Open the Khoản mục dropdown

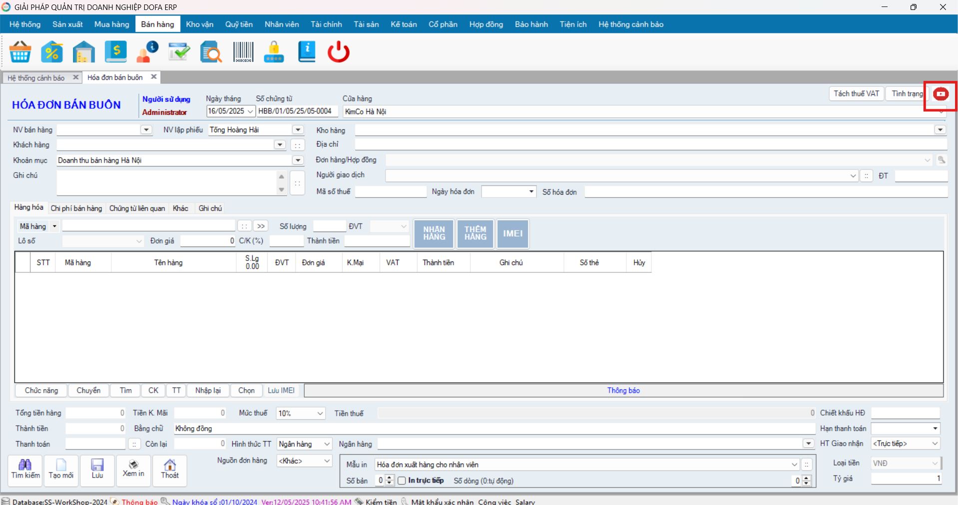click(298, 160)
